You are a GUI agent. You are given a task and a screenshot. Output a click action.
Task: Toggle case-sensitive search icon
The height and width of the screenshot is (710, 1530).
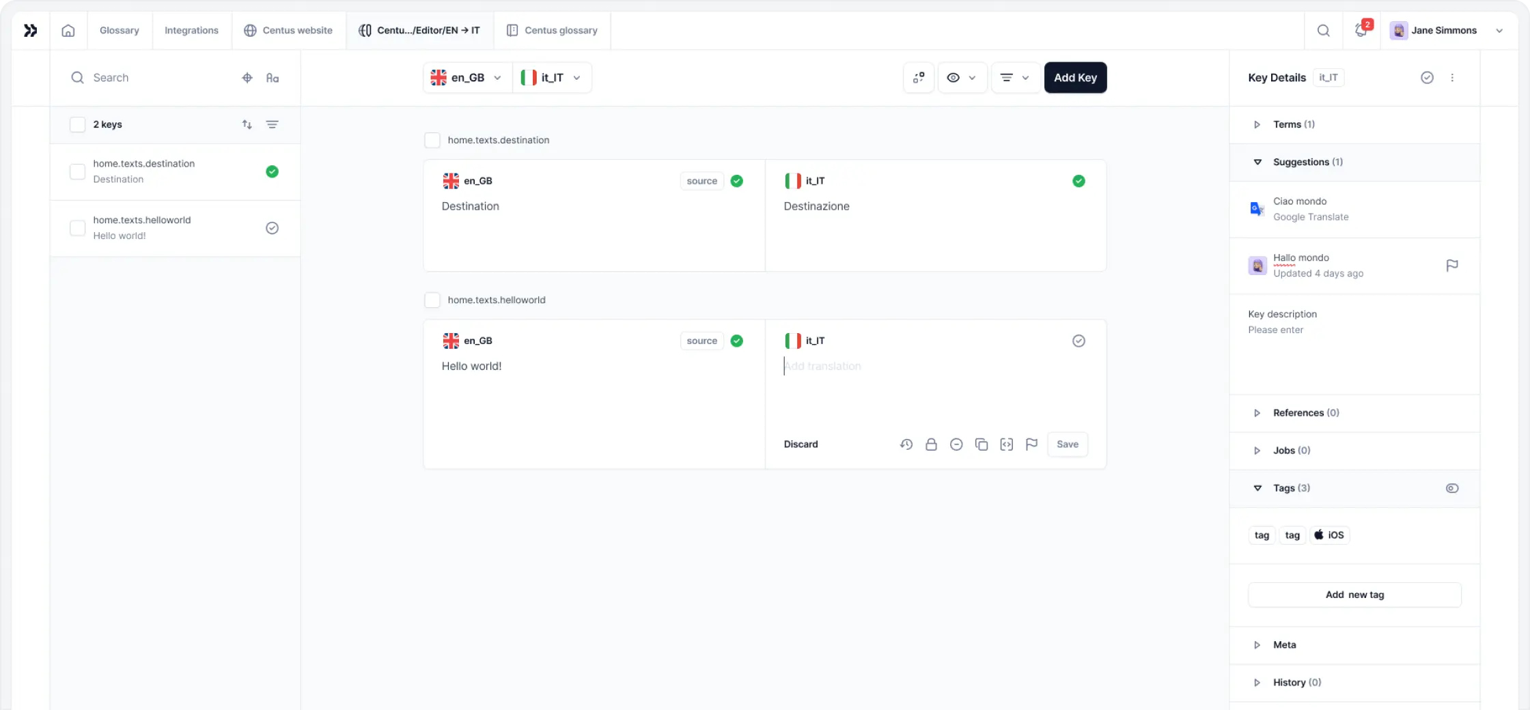(x=273, y=78)
